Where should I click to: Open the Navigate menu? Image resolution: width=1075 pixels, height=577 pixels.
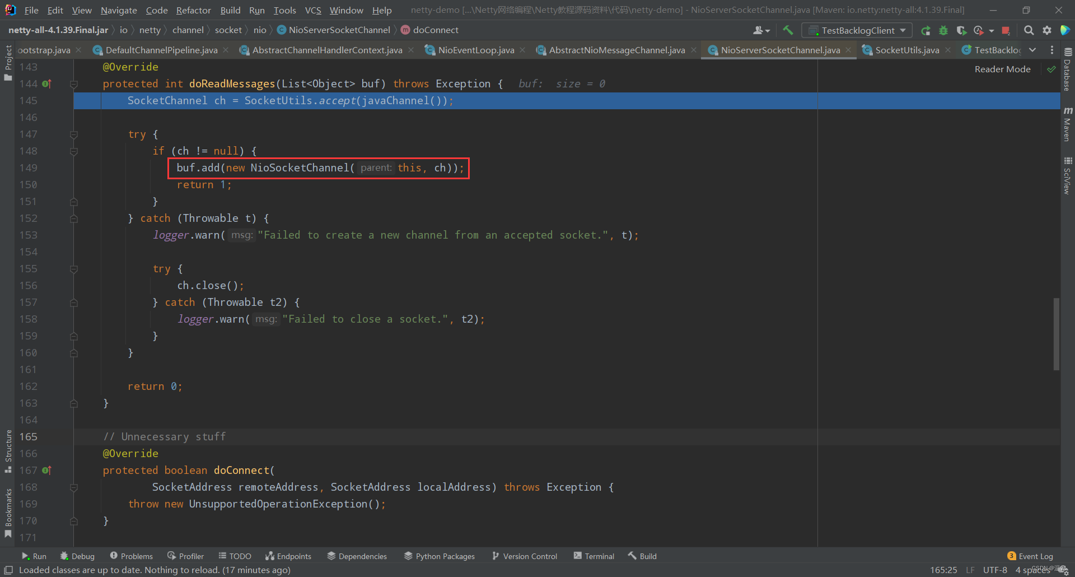119,10
